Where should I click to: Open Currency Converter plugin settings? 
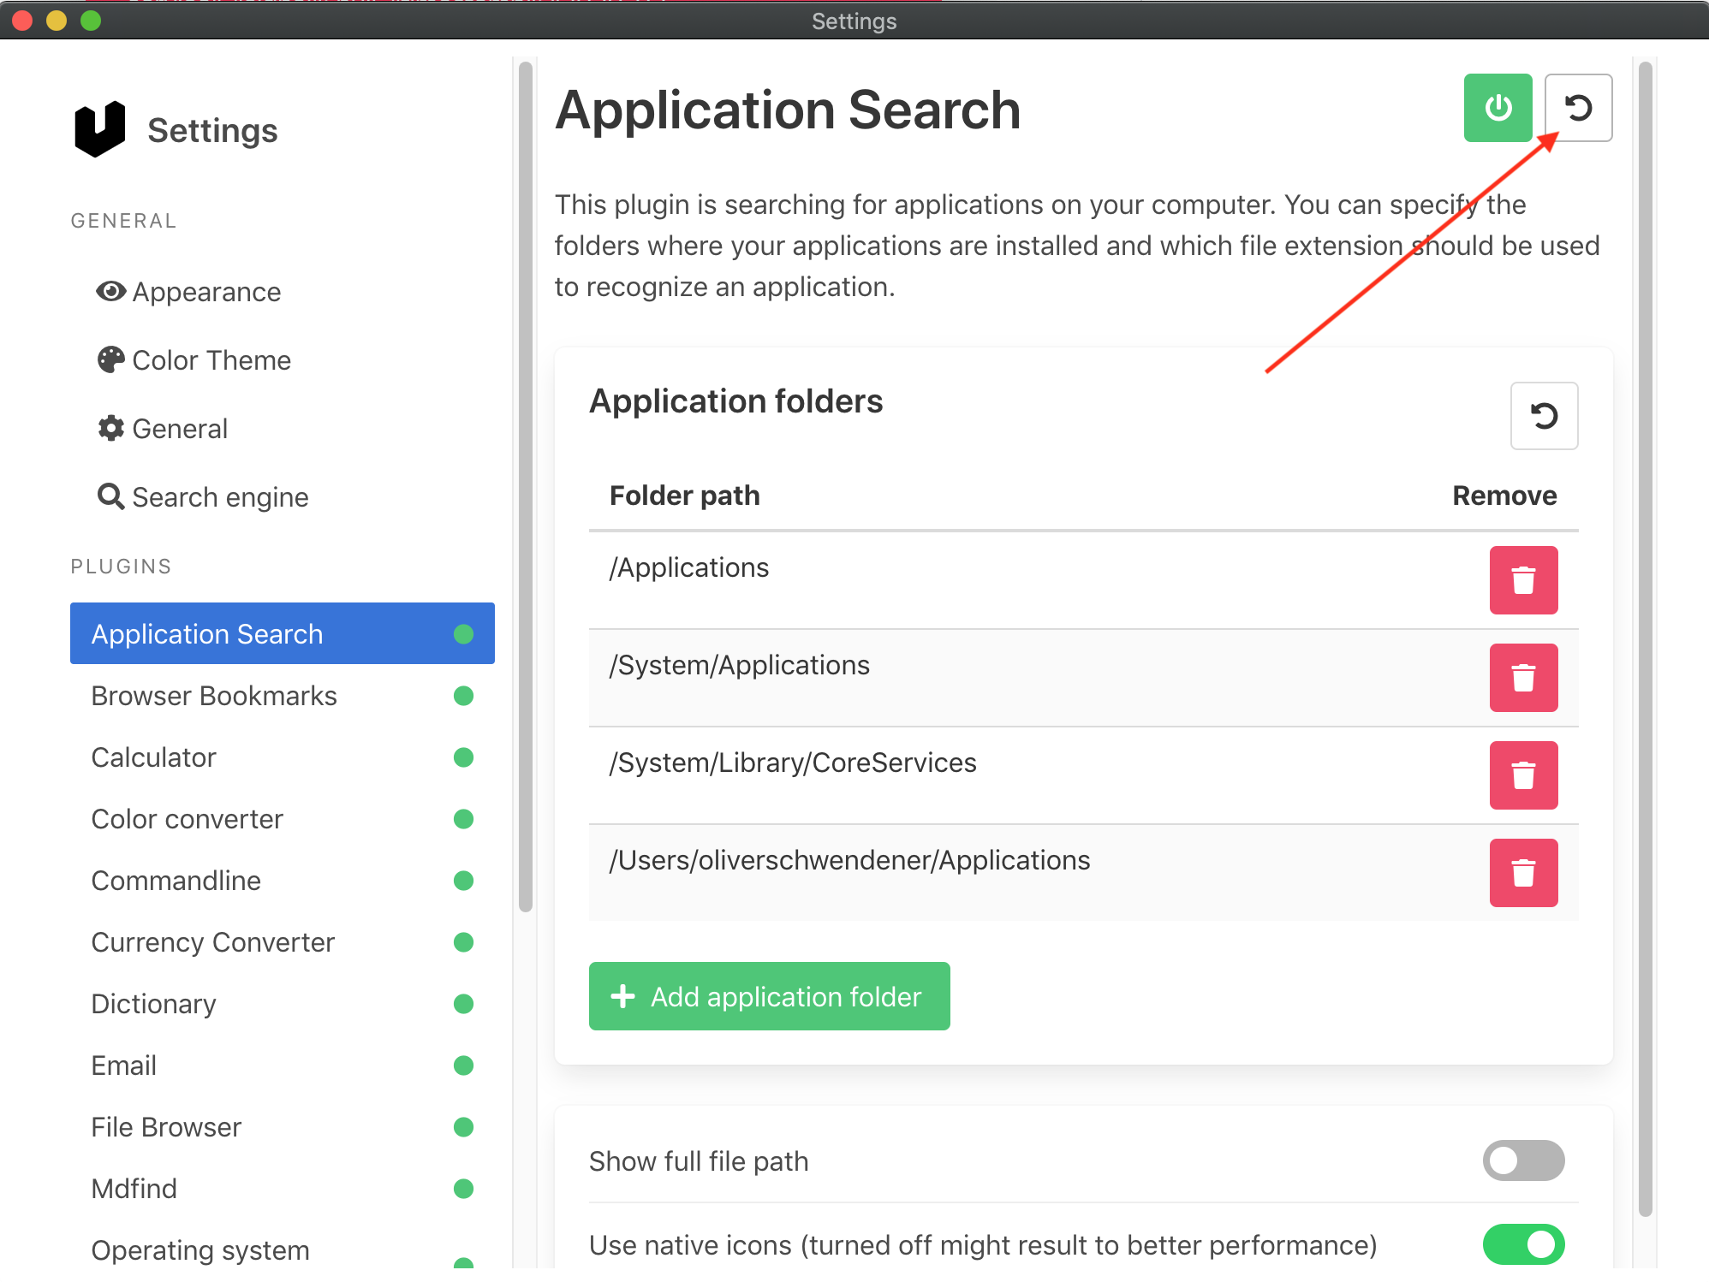coord(283,942)
